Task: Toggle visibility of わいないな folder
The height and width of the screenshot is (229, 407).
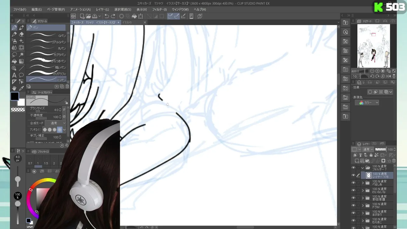Action: (x=353, y=190)
